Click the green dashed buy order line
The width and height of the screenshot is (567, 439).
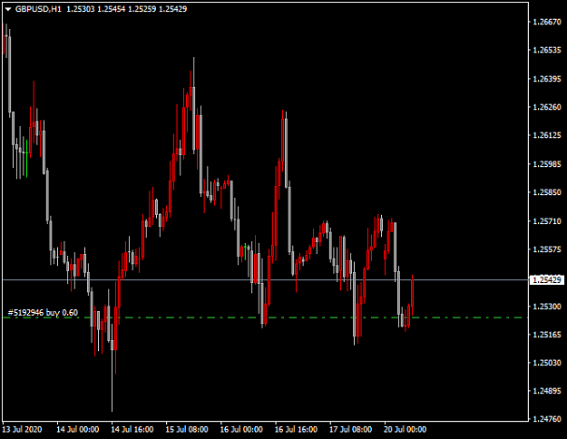tap(265, 317)
